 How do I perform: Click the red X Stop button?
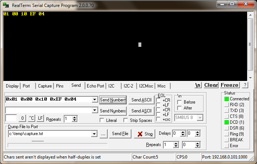144,134
